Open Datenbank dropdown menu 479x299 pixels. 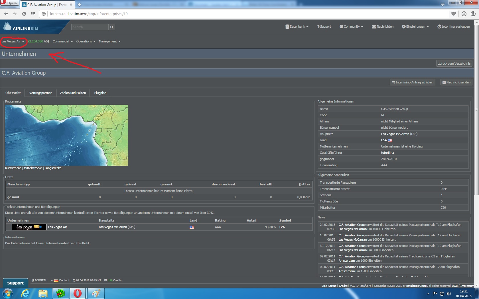click(297, 26)
